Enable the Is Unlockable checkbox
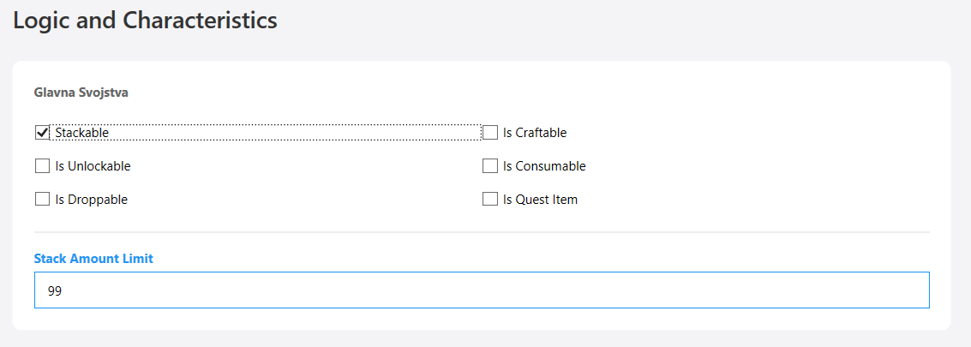971x347 pixels. 42,166
